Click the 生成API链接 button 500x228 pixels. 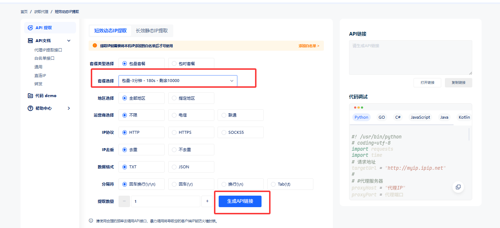pyautogui.click(x=240, y=201)
